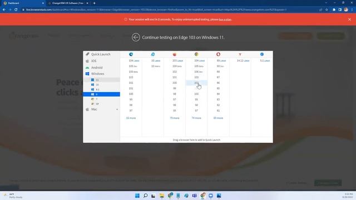Open the Windows Start menu
The width and height of the screenshot is (356, 200).
point(137,196)
